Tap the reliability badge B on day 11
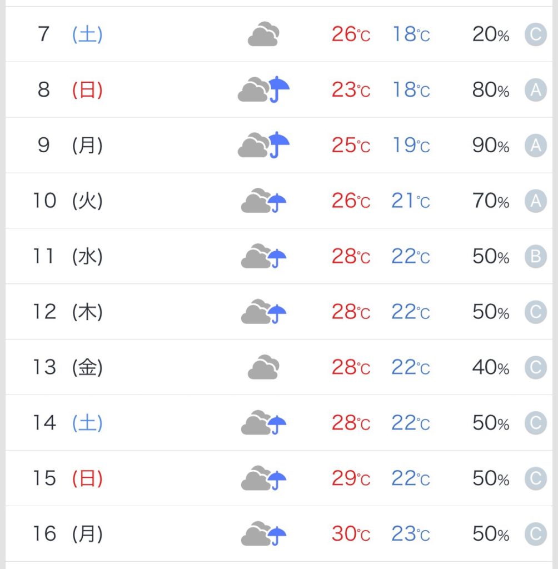The height and width of the screenshot is (569, 558). point(536,256)
